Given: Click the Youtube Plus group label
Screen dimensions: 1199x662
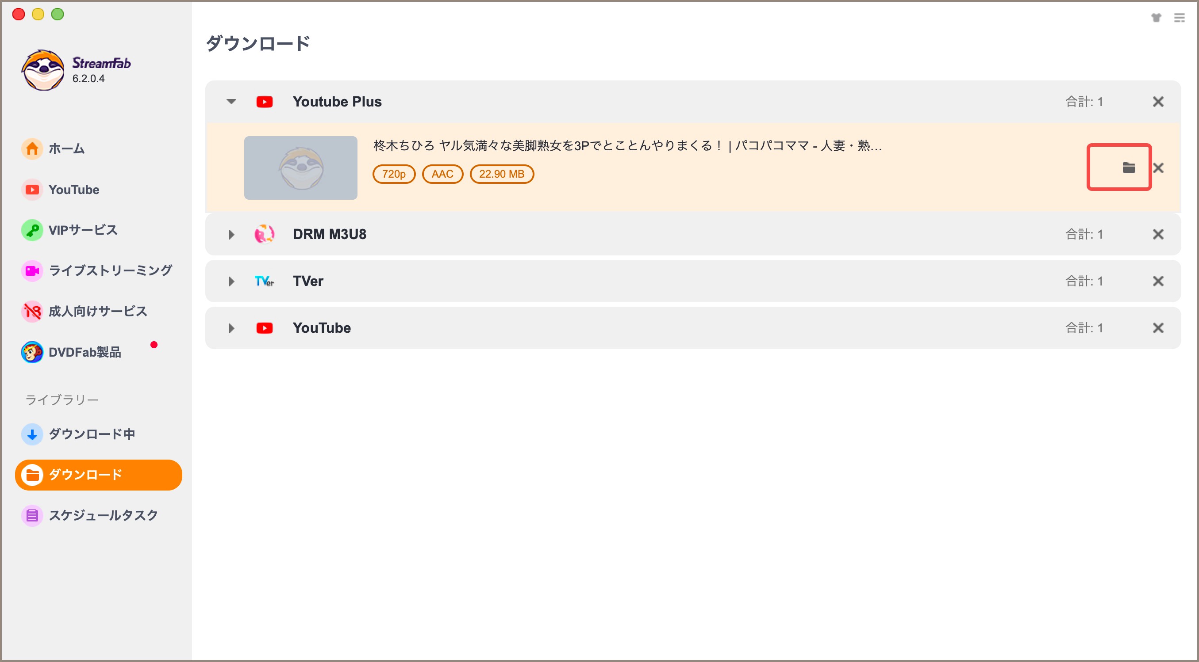Looking at the screenshot, I should 337,102.
